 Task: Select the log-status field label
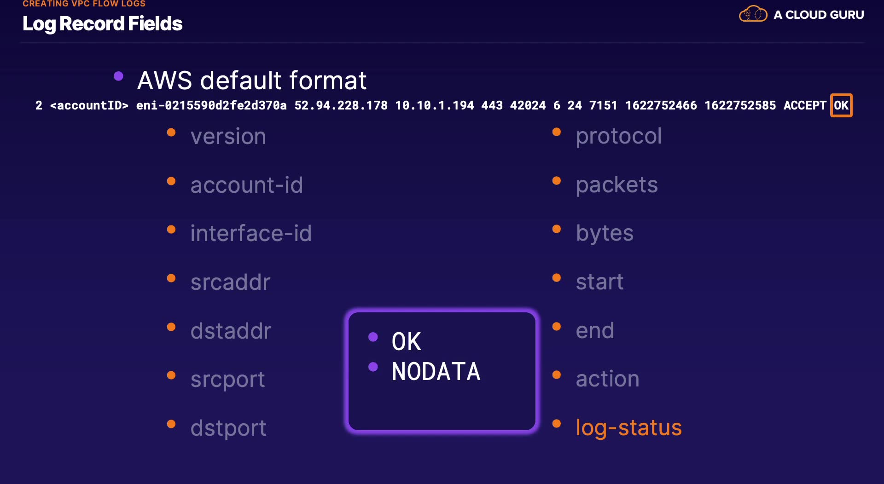click(628, 427)
